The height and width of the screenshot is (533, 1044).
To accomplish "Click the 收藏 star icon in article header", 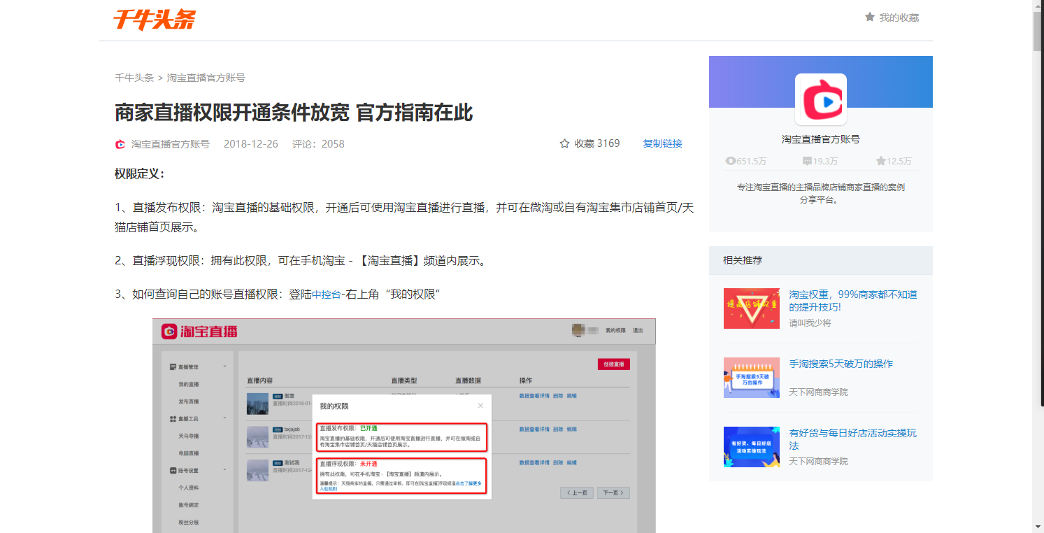I will (565, 143).
